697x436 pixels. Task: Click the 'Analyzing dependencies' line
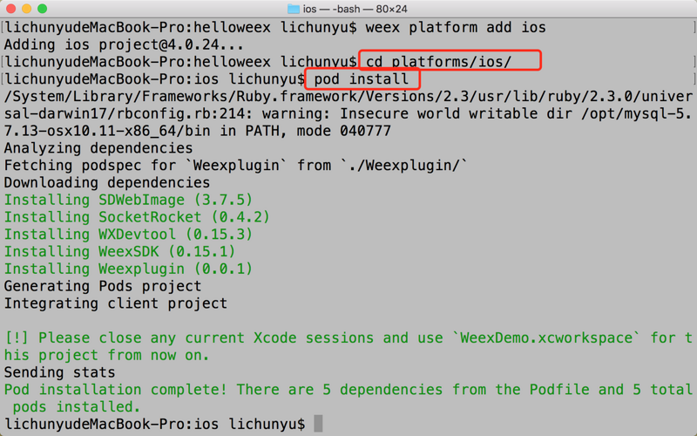tap(98, 148)
